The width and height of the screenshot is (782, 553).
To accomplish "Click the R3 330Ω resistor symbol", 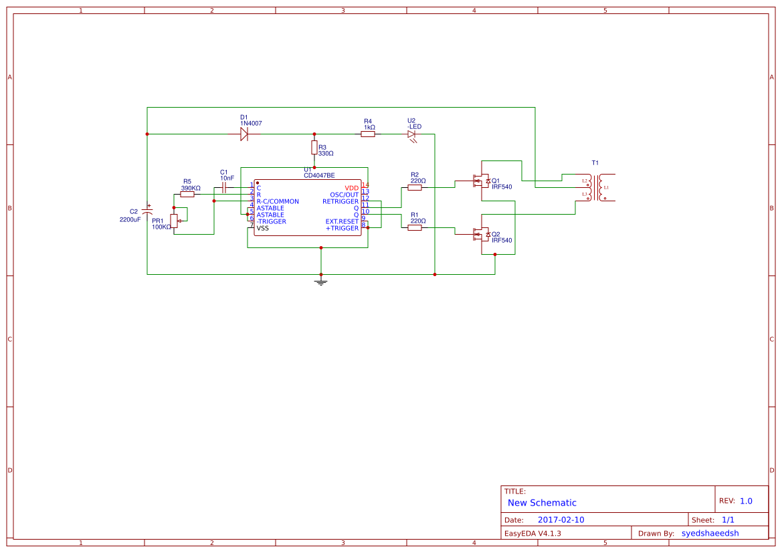I will click(312, 148).
